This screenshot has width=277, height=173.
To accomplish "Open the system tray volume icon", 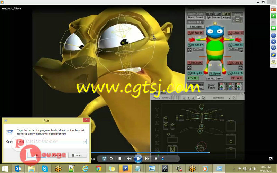I will [255, 169].
